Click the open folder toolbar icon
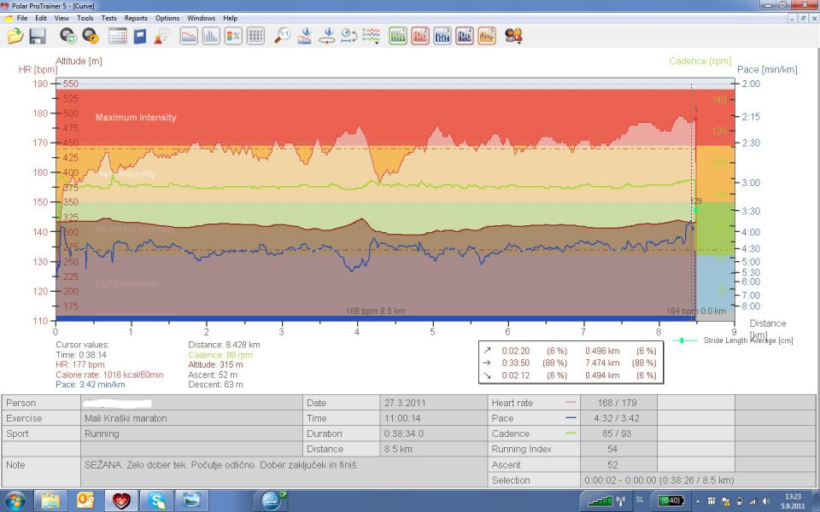The width and height of the screenshot is (820, 512). coord(15,36)
